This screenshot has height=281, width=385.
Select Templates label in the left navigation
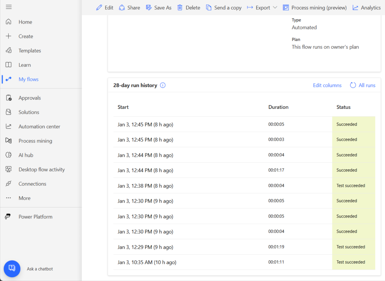pos(30,51)
